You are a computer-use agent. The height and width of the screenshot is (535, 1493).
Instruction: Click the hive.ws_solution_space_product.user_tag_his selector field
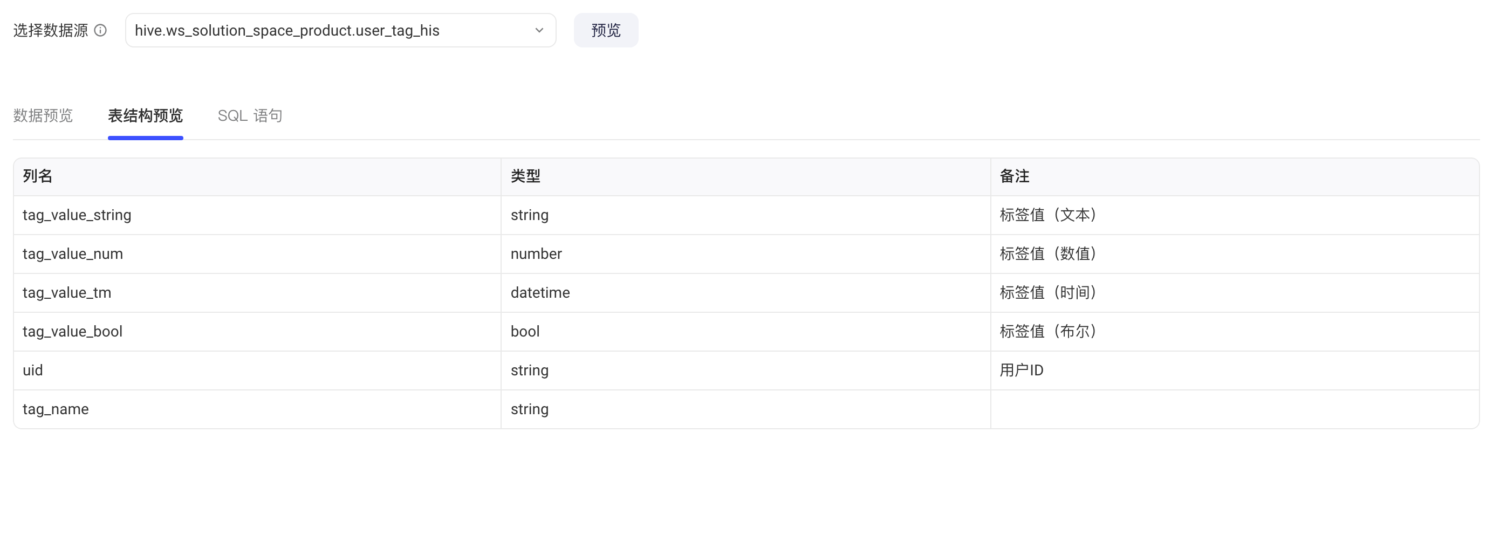pyautogui.click(x=341, y=30)
